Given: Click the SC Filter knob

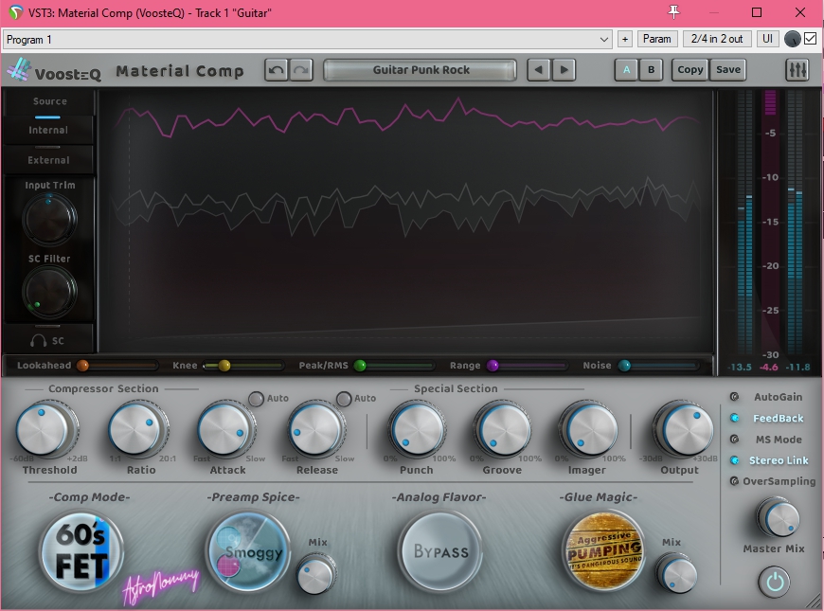Looking at the screenshot, I should pos(49,292).
